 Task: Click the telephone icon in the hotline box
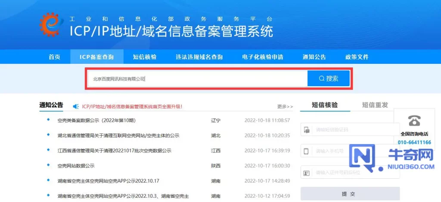414,121
